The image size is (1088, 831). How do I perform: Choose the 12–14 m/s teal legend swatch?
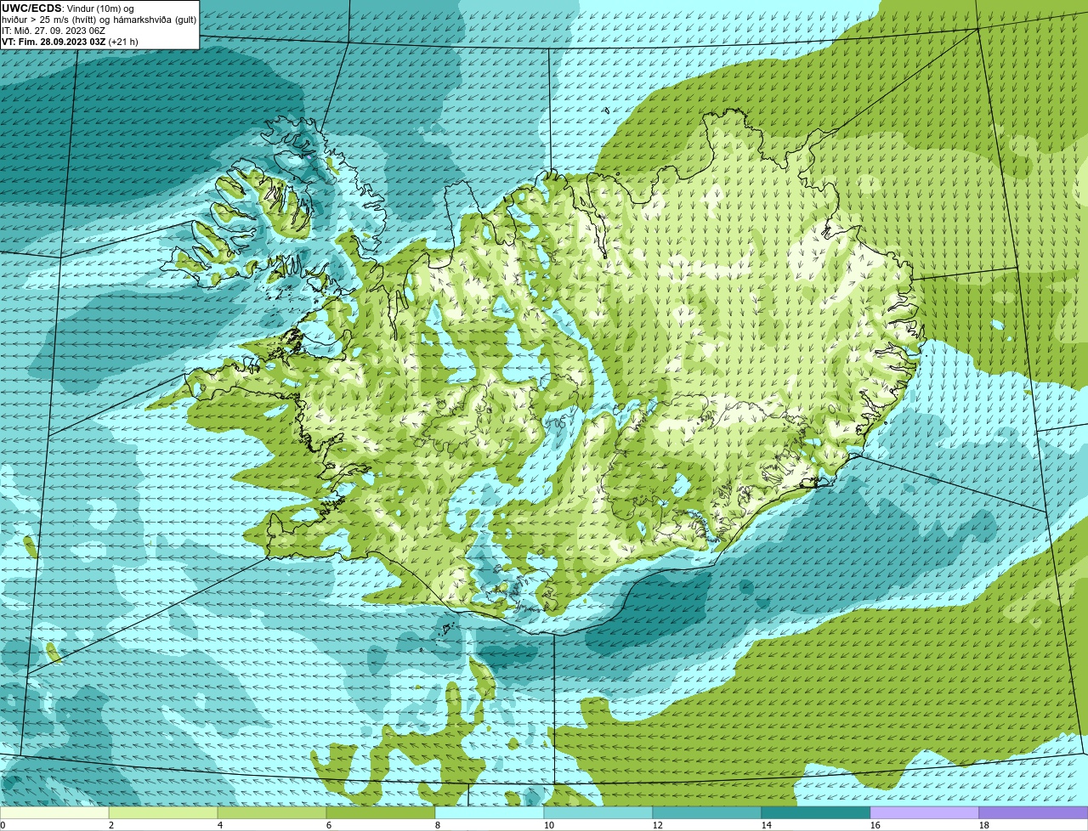click(707, 813)
